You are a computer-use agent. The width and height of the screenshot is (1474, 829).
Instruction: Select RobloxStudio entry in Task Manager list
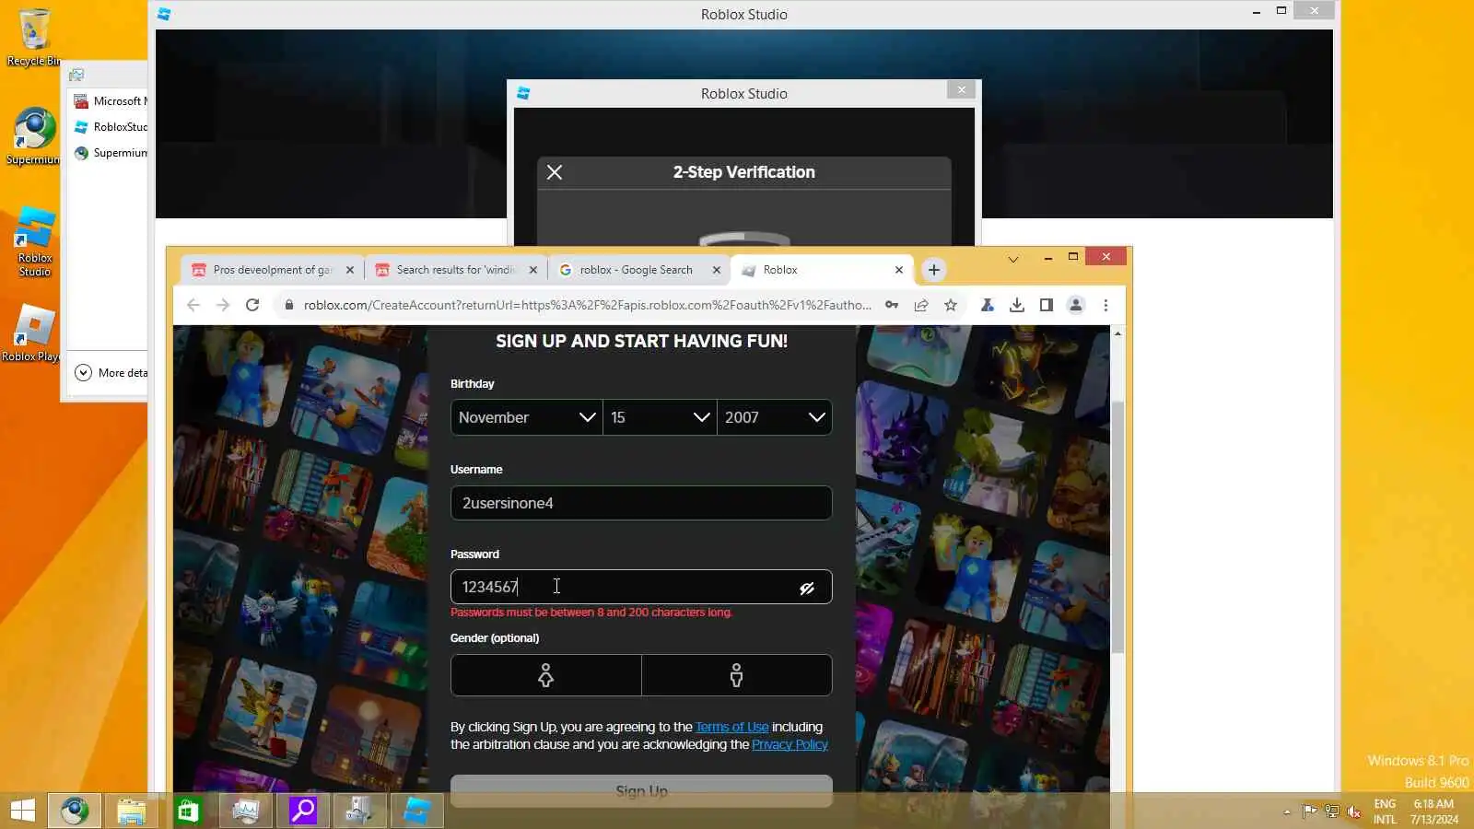111,127
